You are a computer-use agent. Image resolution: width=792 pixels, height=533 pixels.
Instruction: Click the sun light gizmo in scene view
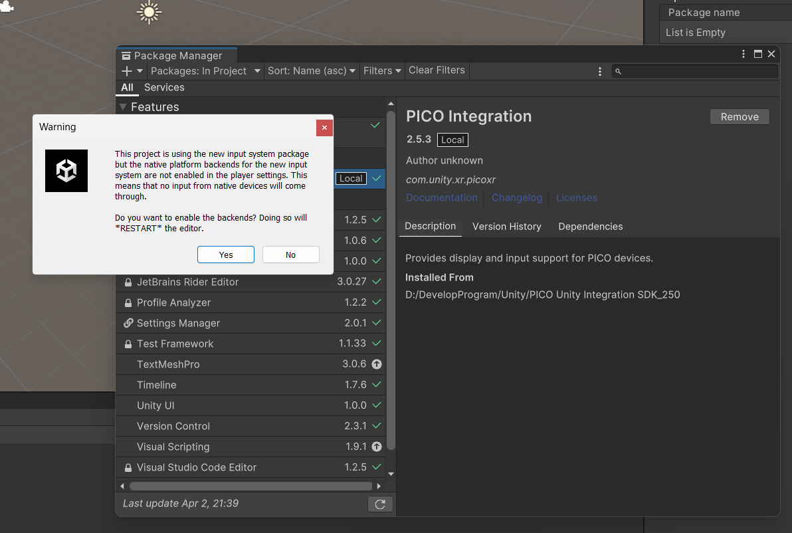(149, 13)
